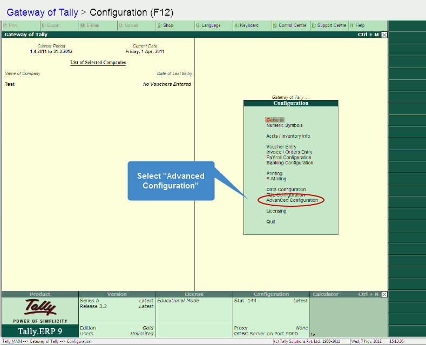Select E-Mailing in Configuration menu

[x=276, y=179]
